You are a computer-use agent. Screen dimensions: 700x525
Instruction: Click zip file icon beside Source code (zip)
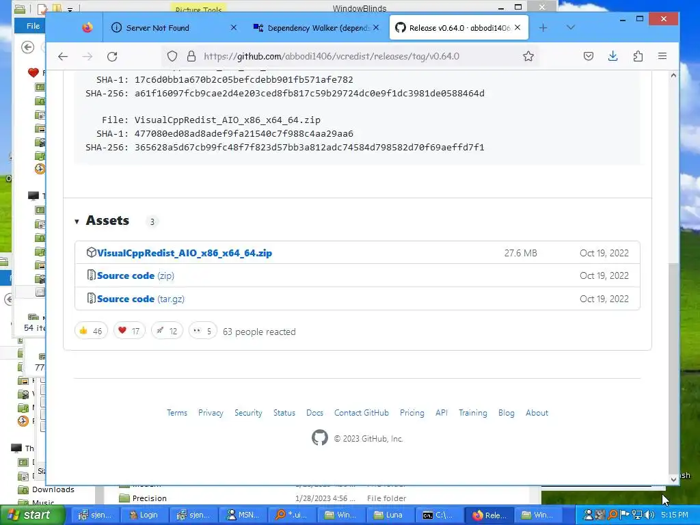(x=91, y=275)
